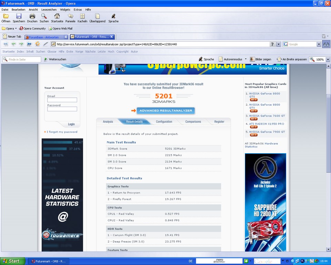Open the Datei menu

point(5,10)
